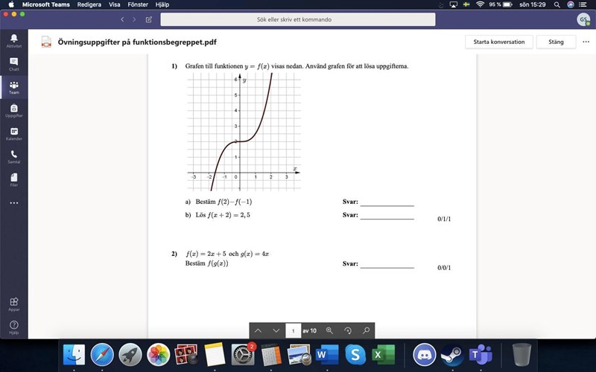Click the zoom magnifier in PDF toolbar
This screenshot has height=372, width=596.
click(x=329, y=330)
